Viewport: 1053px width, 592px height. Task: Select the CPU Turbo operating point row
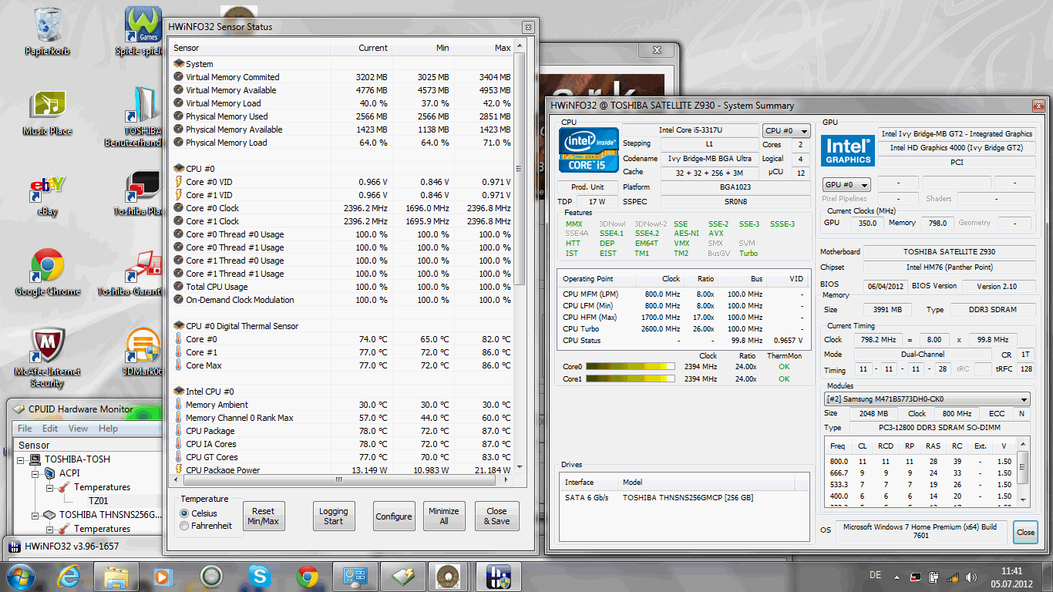pos(683,328)
